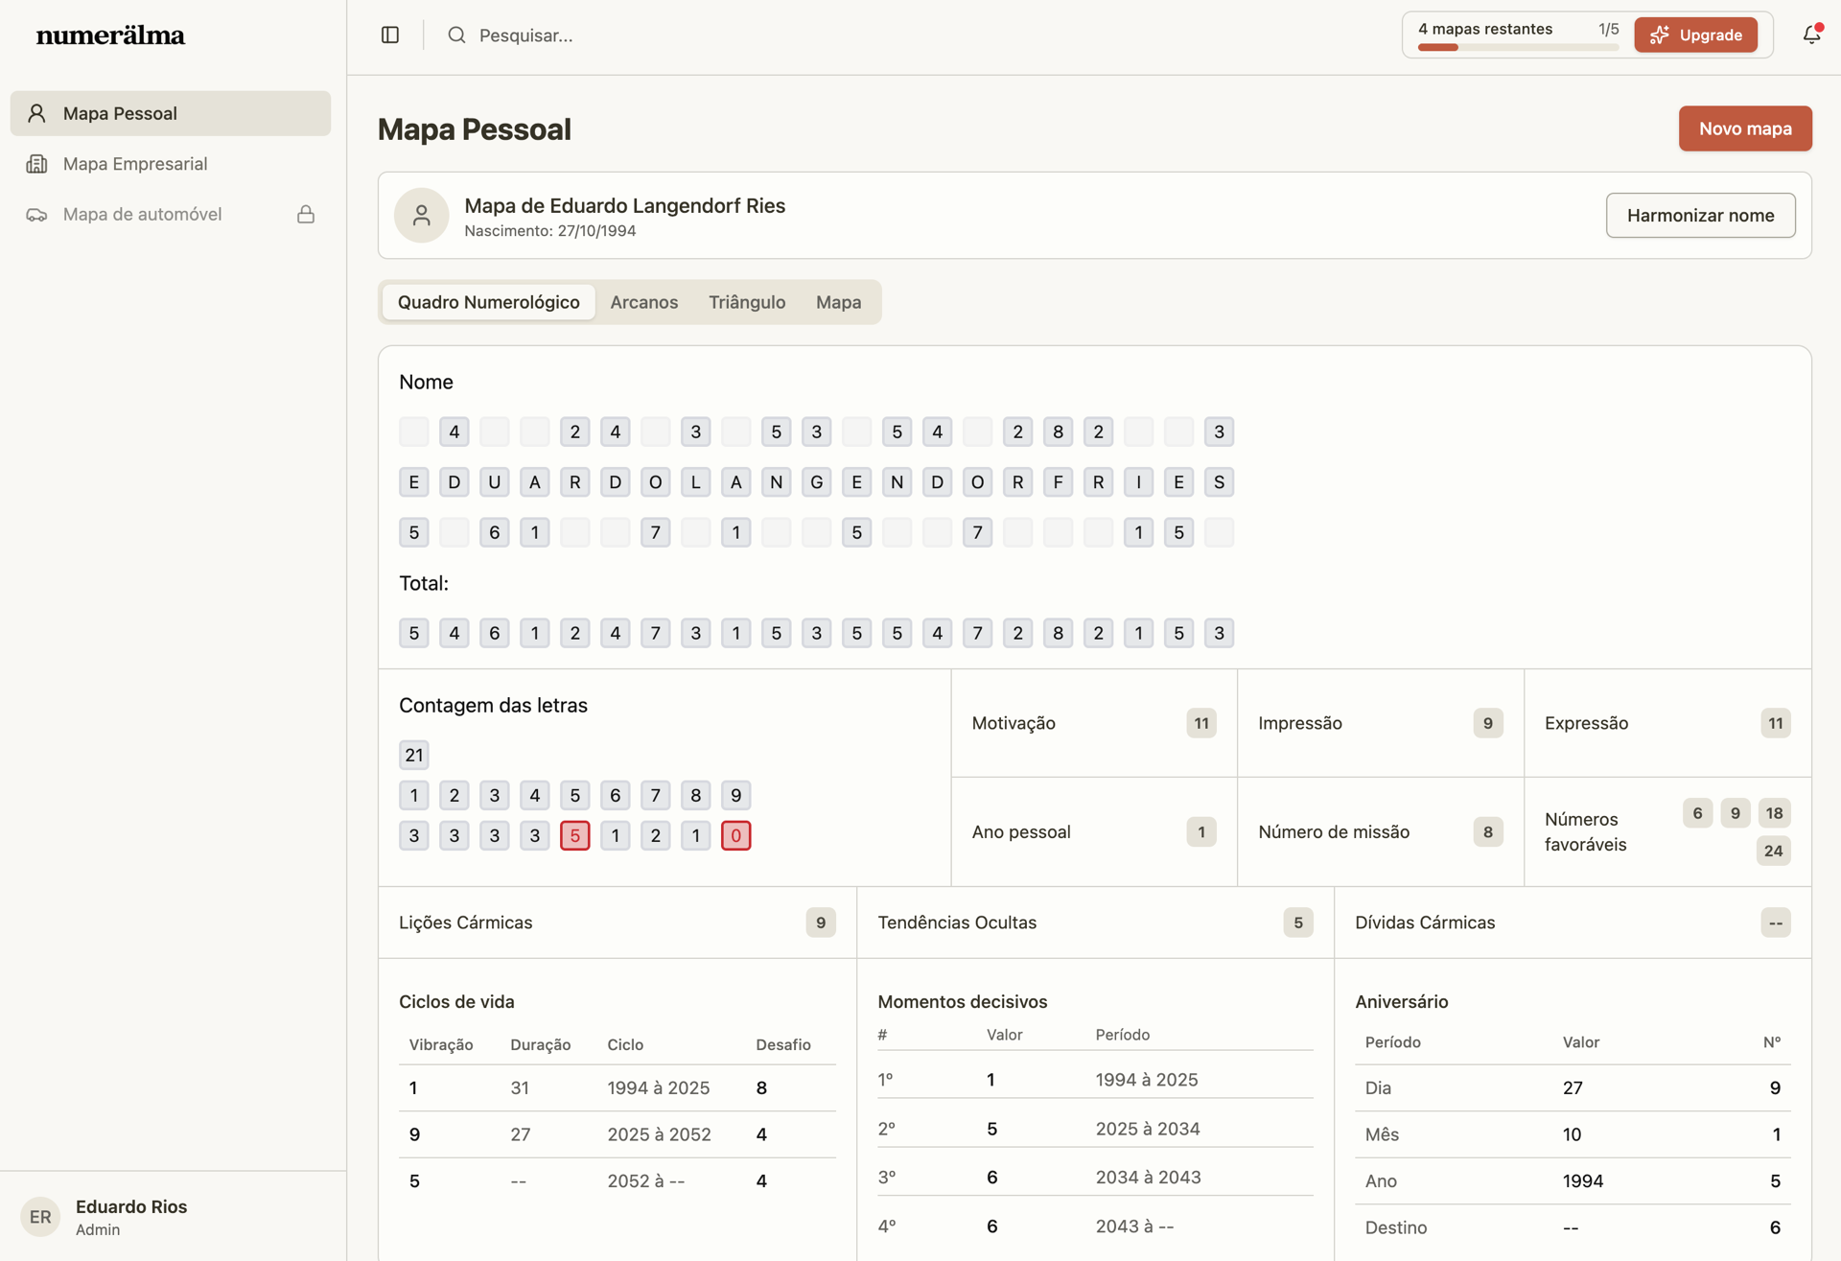Click the Número de missão value 8

click(1488, 832)
